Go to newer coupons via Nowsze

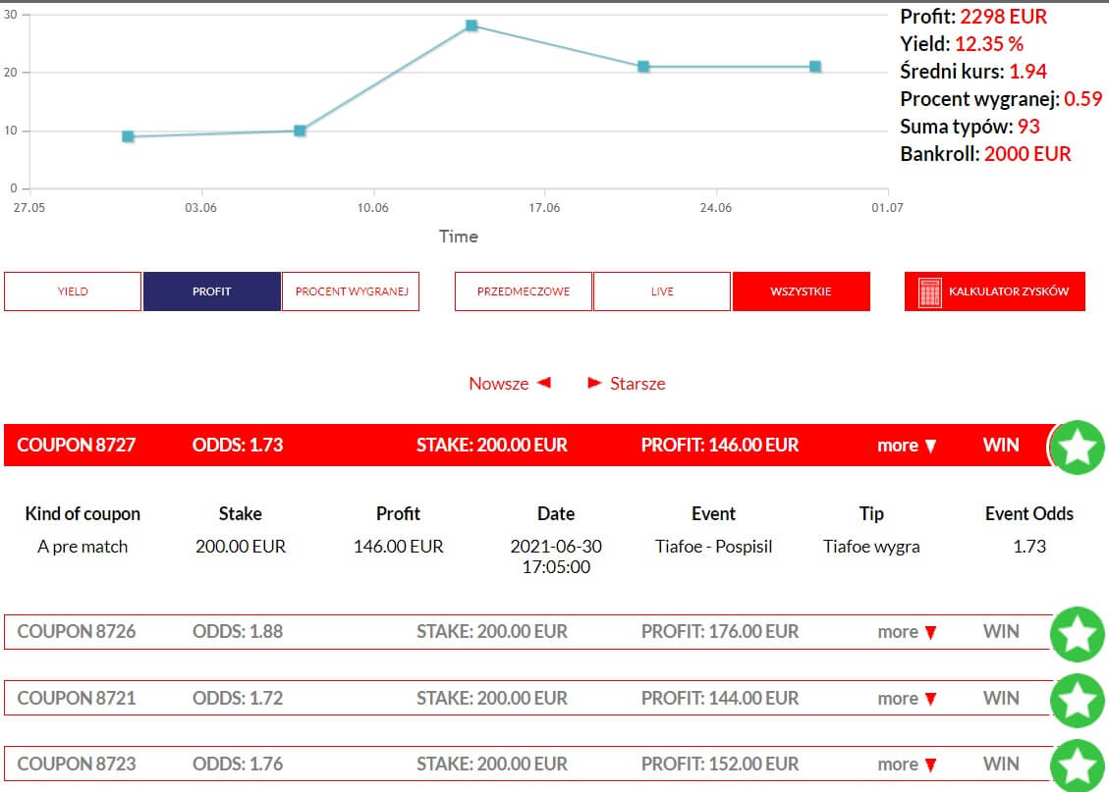click(x=499, y=384)
